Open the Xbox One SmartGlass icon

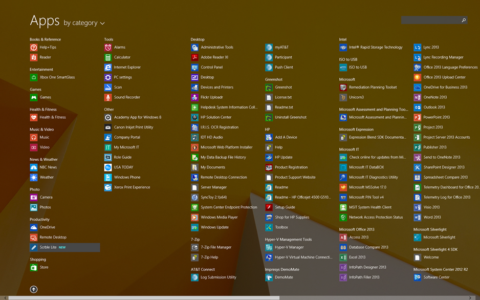(34, 77)
